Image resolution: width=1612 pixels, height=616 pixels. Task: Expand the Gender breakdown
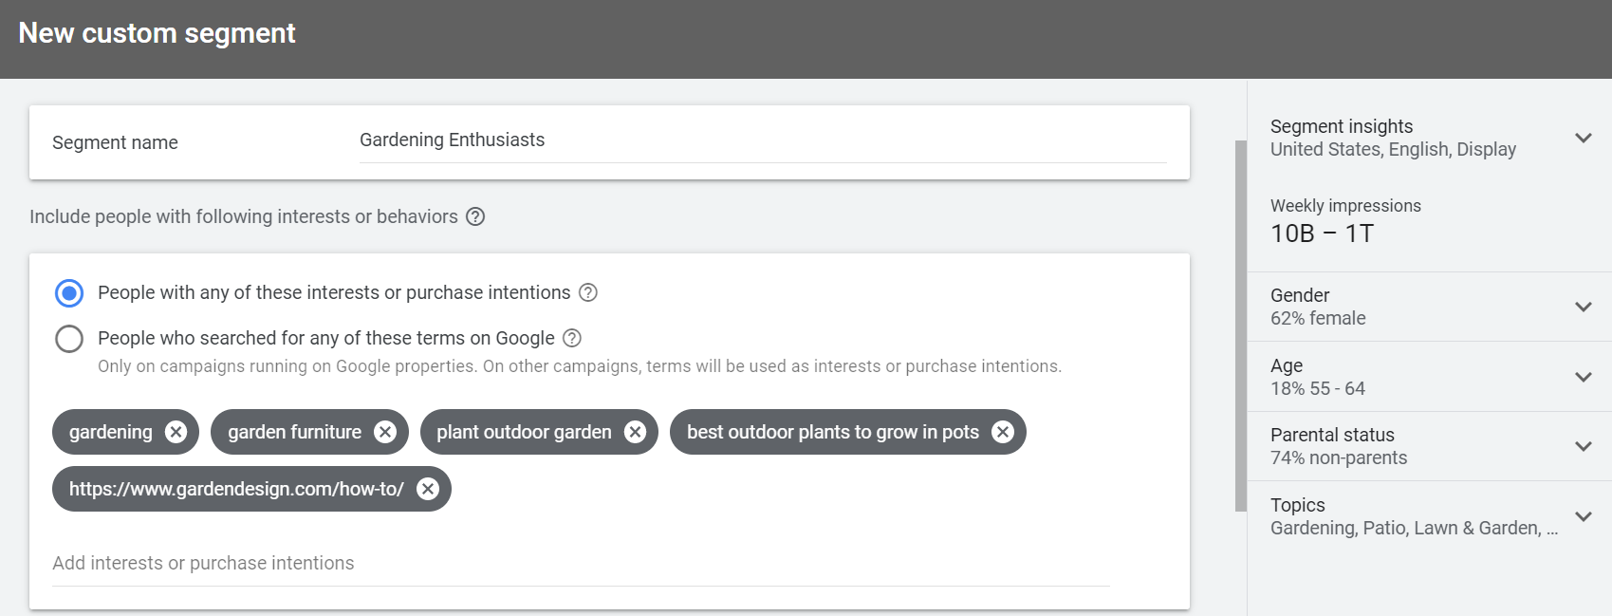[1584, 307]
